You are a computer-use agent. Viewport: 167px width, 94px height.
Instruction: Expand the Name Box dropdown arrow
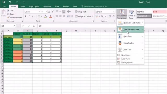(14, 26)
